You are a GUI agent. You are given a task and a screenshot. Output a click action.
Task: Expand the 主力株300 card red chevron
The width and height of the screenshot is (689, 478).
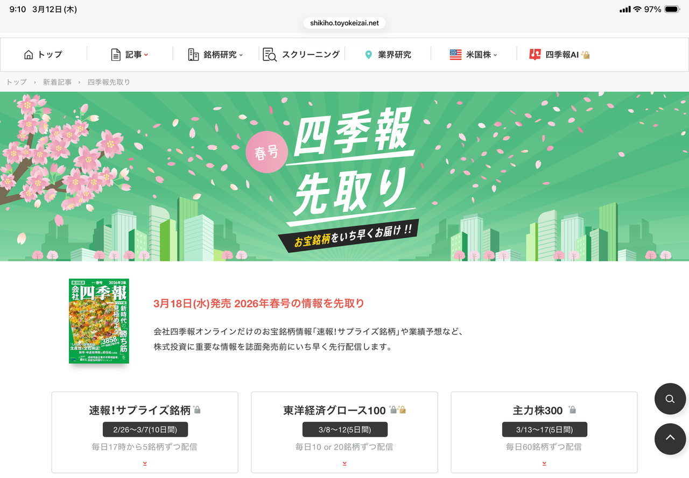pos(544,463)
